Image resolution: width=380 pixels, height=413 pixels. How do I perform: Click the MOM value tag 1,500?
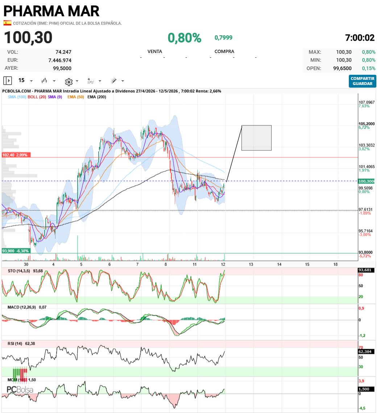(x=366, y=389)
